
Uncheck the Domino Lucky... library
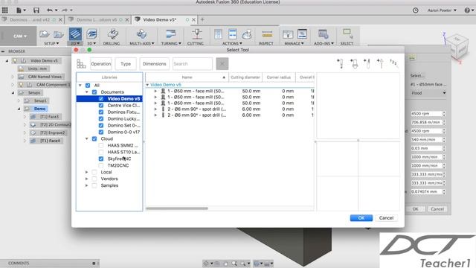(101, 119)
